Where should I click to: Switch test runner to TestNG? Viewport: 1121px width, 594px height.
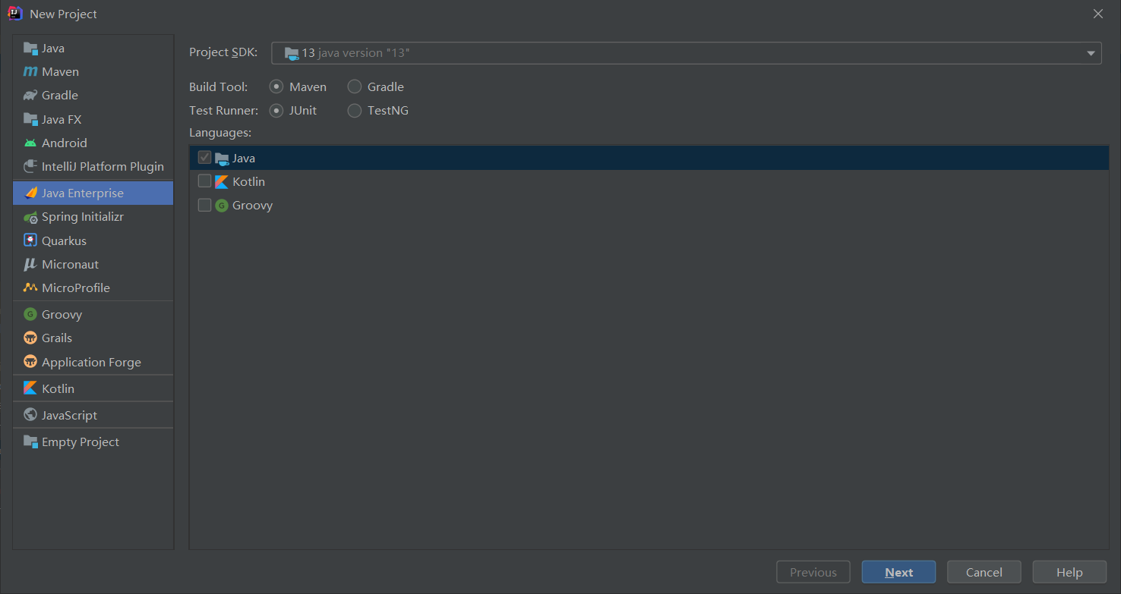pyautogui.click(x=354, y=110)
